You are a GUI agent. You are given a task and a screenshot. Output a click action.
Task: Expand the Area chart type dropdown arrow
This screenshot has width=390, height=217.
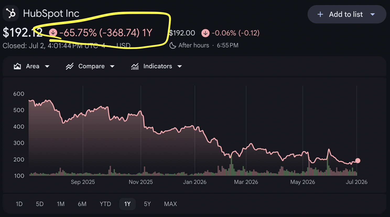click(x=47, y=66)
